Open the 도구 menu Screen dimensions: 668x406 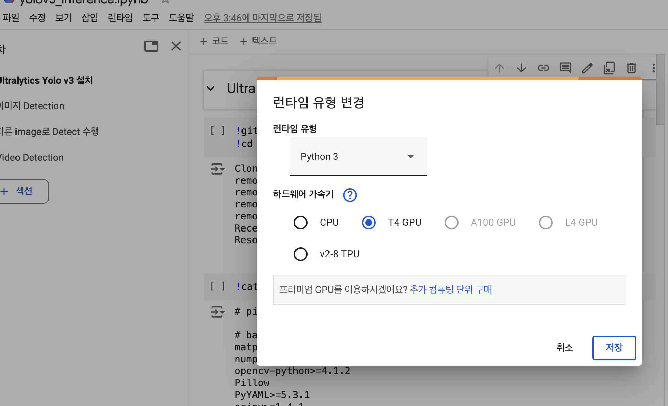click(151, 18)
